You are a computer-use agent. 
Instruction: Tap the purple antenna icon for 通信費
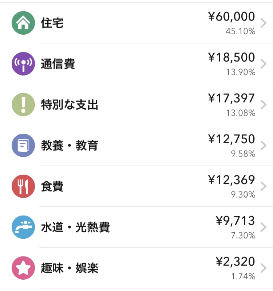coord(23,64)
